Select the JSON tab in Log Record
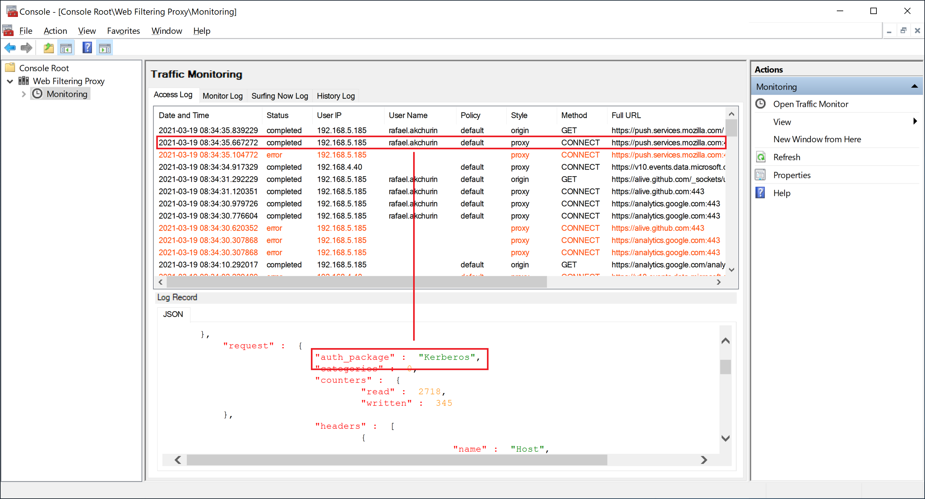The height and width of the screenshot is (499, 925). (173, 314)
